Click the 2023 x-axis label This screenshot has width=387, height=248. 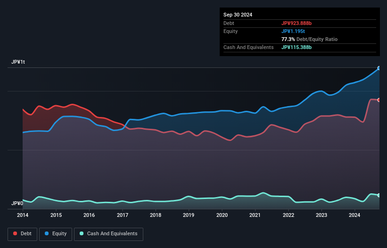(321, 215)
